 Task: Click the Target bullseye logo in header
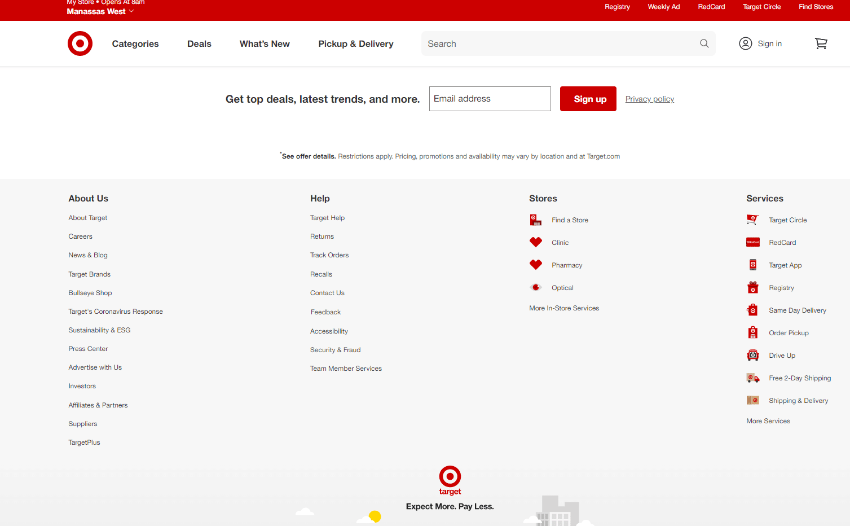(80, 43)
